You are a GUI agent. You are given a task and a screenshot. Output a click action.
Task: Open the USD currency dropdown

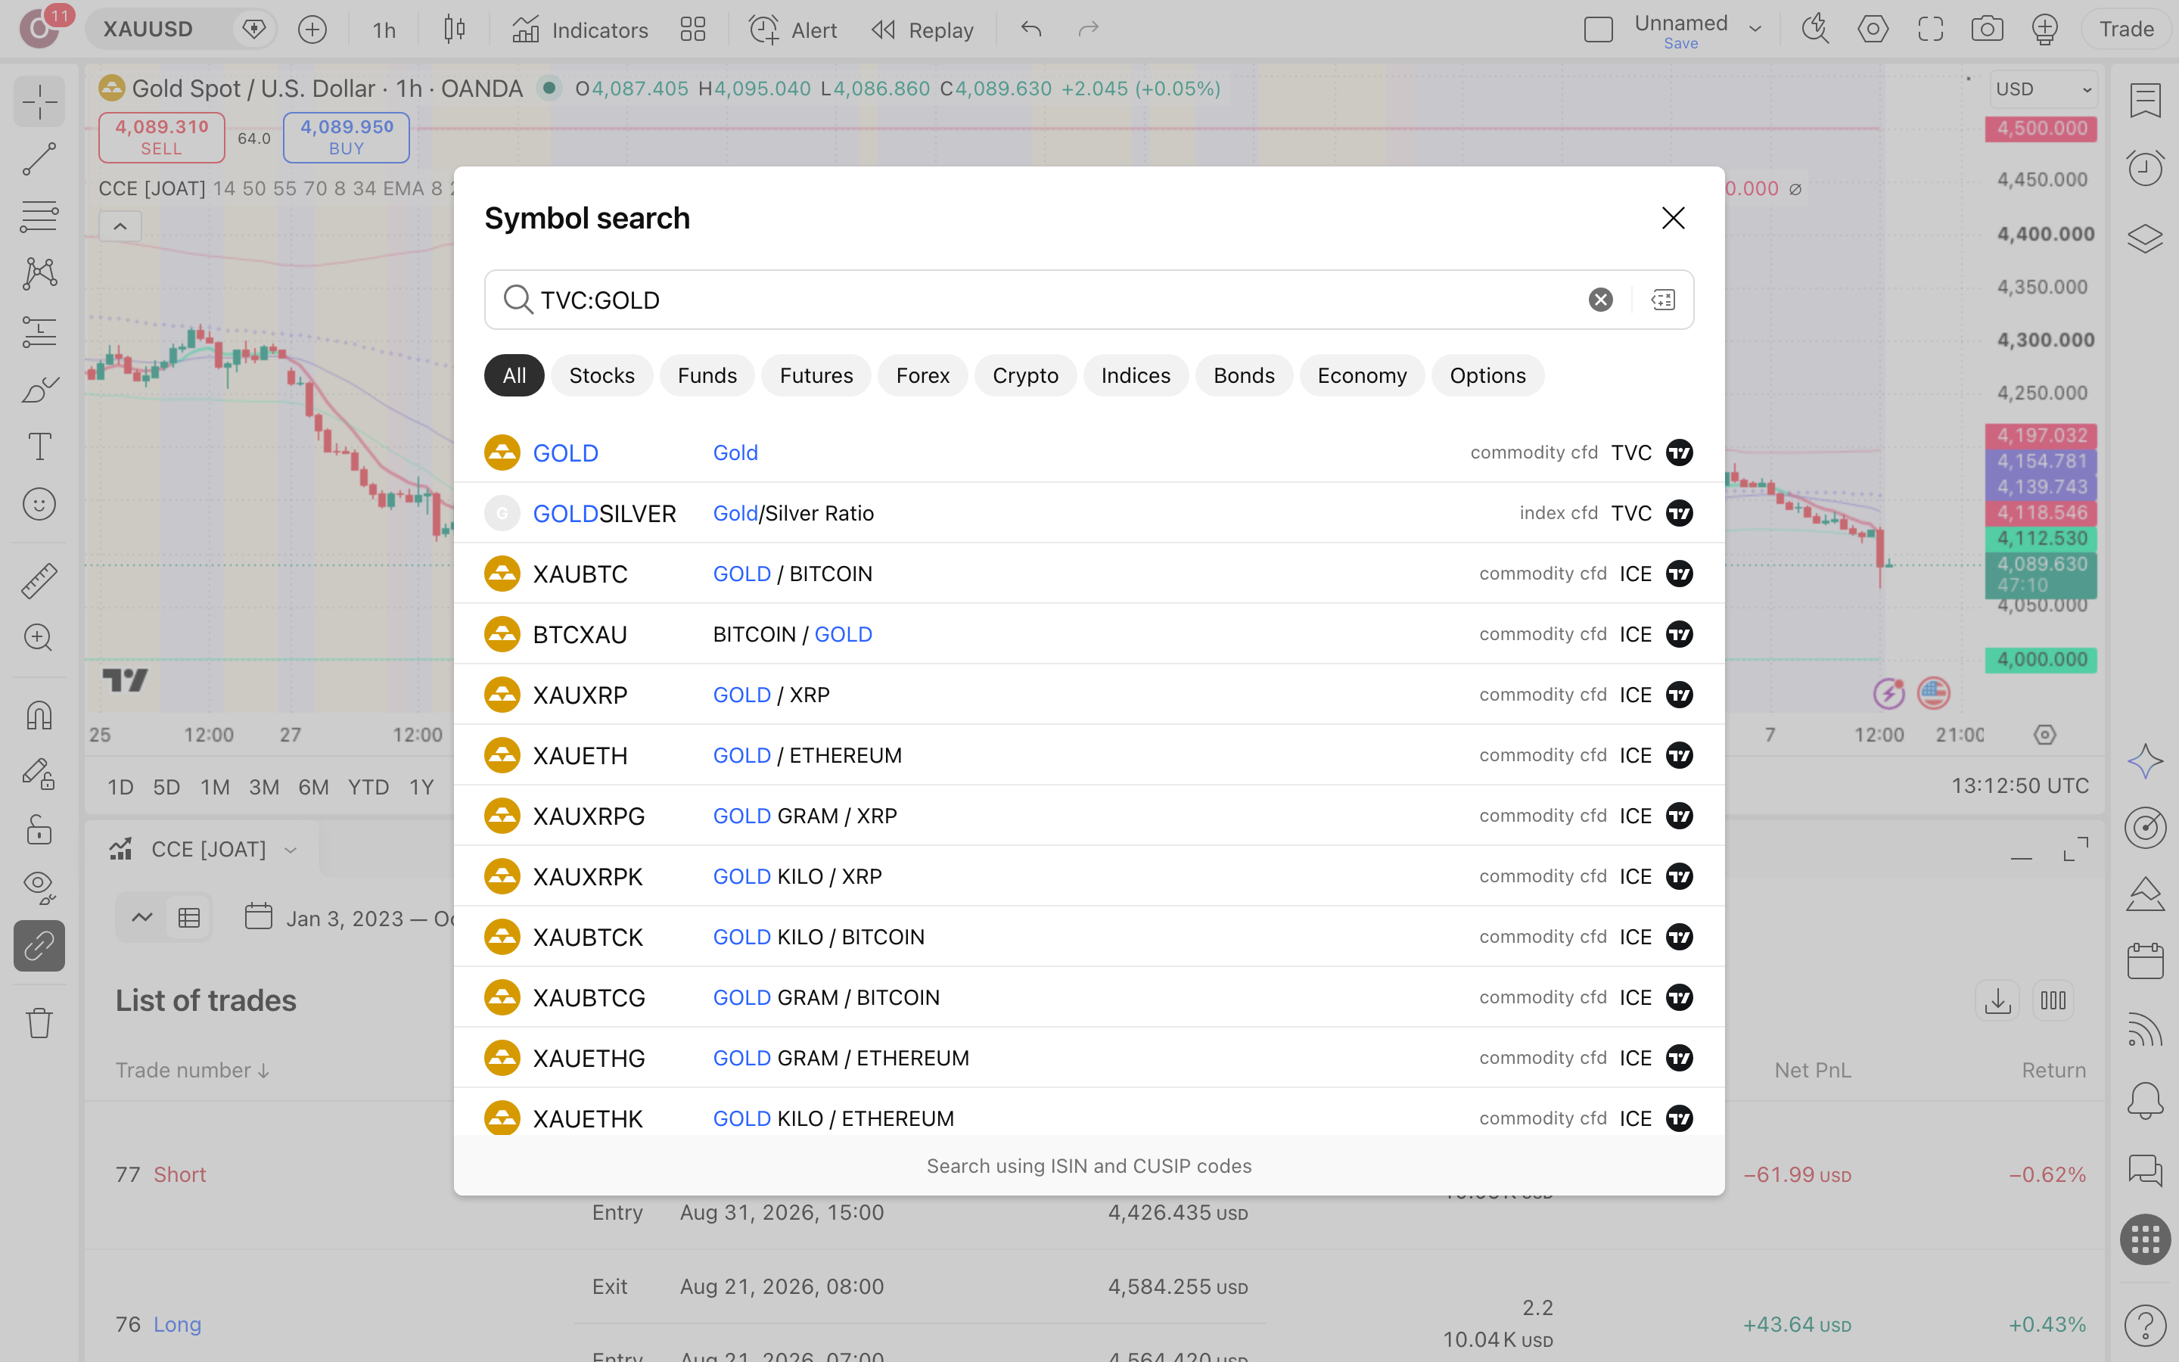coord(2042,89)
